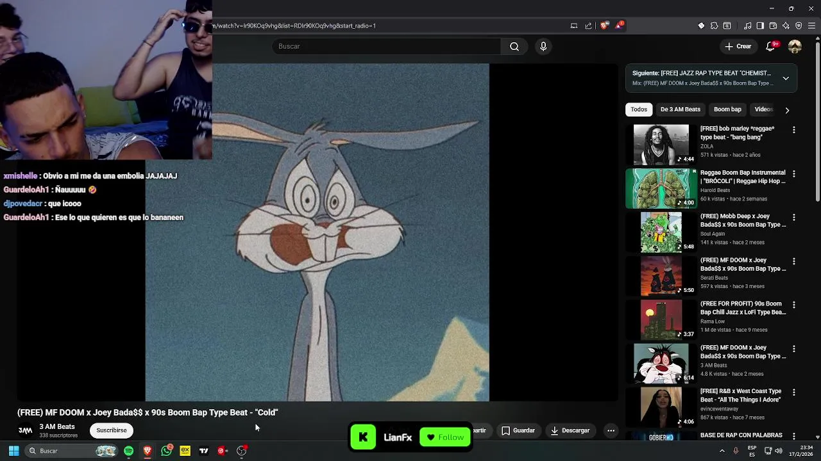Image resolution: width=821 pixels, height=461 pixels.
Task: Open the YouTube account avatar menu
Action: [x=795, y=46]
